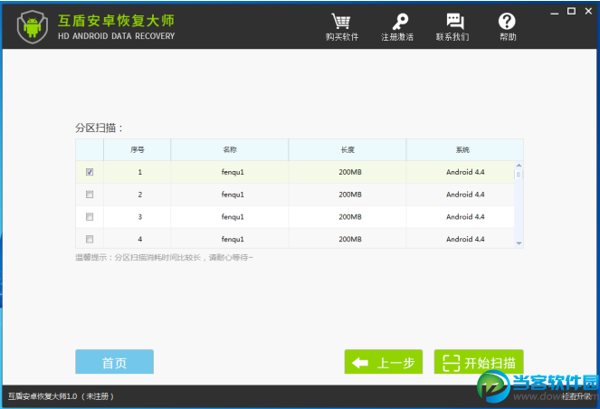The height and width of the screenshot is (409, 600).
Task: Click the 200MB size in row 4
Action: tap(350, 239)
